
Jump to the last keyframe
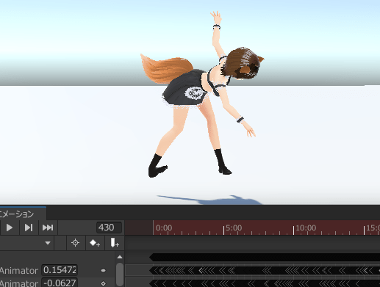(x=48, y=228)
